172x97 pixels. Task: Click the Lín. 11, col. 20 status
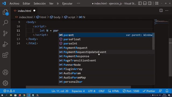click(60, 91)
